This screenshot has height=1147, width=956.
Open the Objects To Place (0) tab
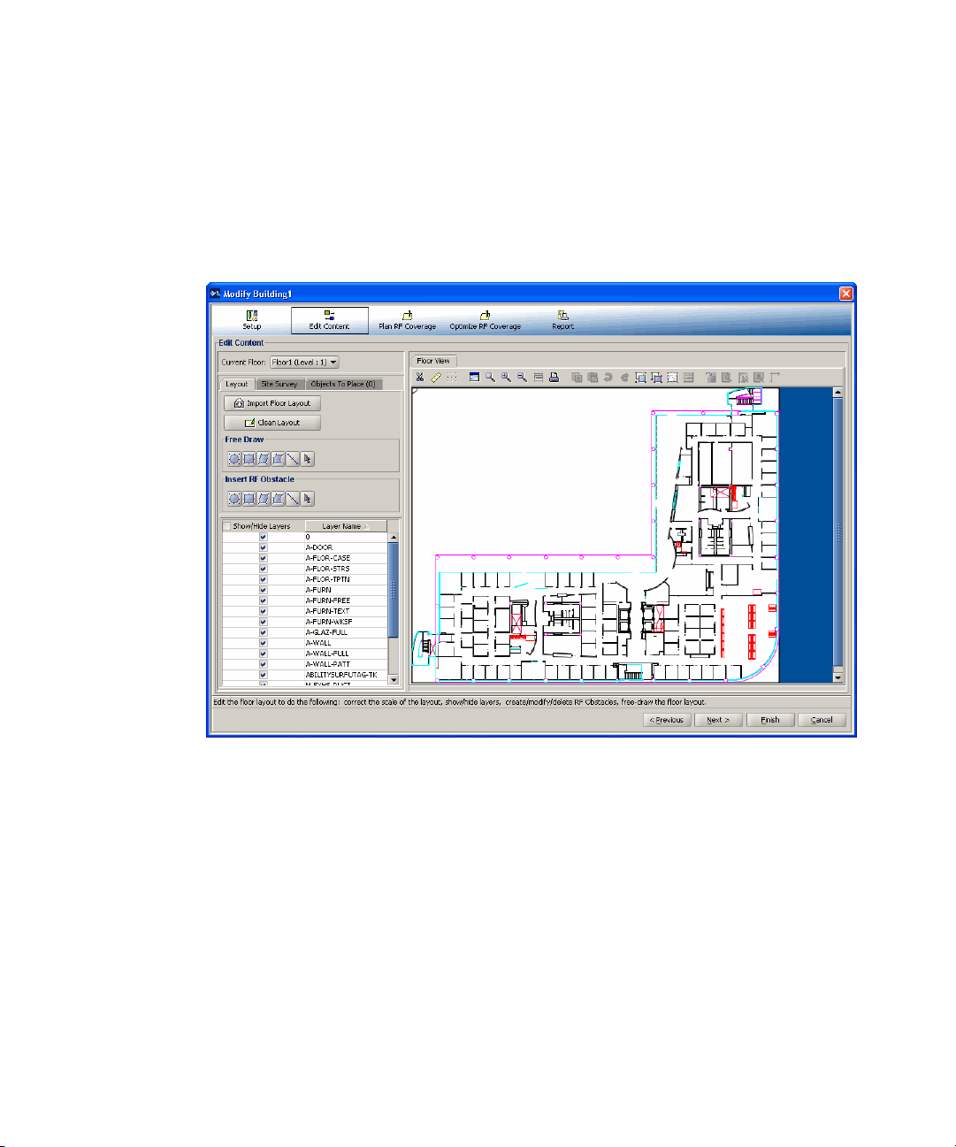point(343,384)
